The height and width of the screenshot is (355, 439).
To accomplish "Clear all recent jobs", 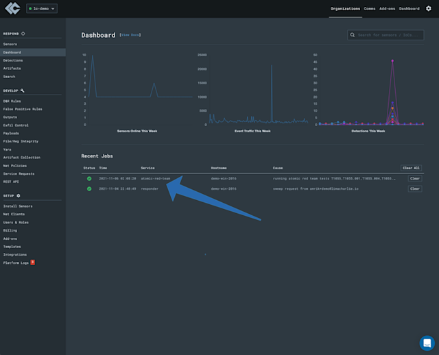I will [x=411, y=168].
